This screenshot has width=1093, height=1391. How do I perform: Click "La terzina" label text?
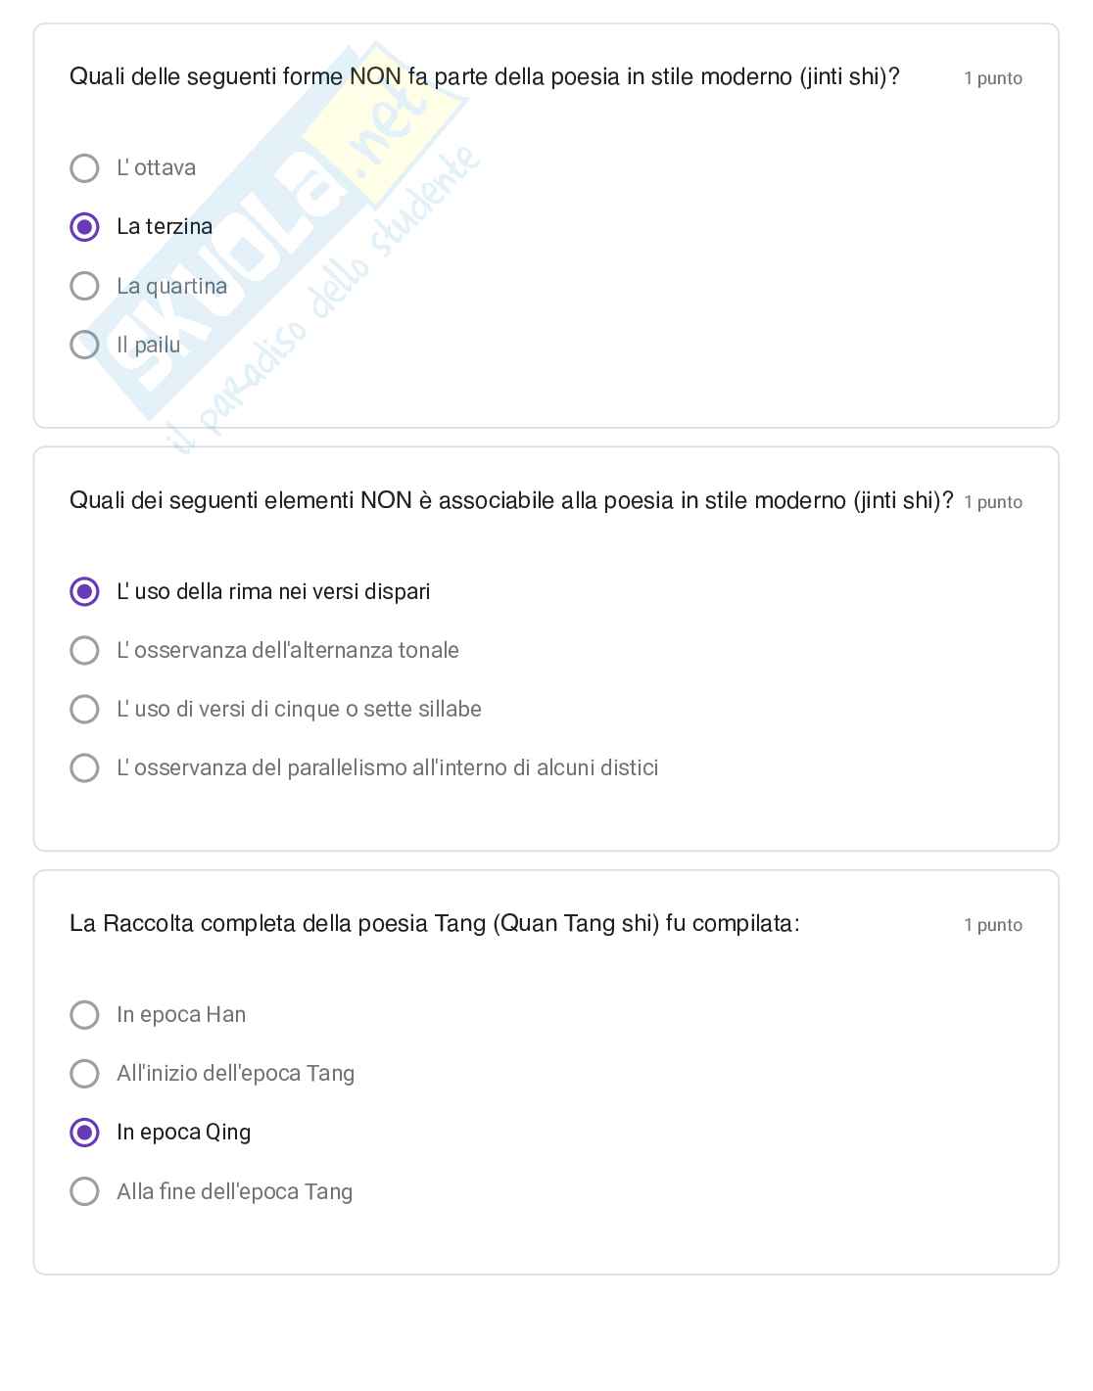tap(165, 227)
